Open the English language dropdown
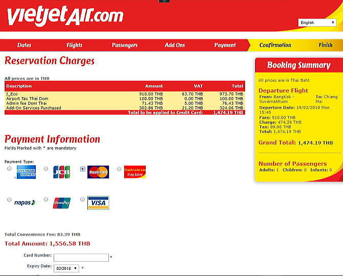Screen dimensions: 343x276 (317, 22)
